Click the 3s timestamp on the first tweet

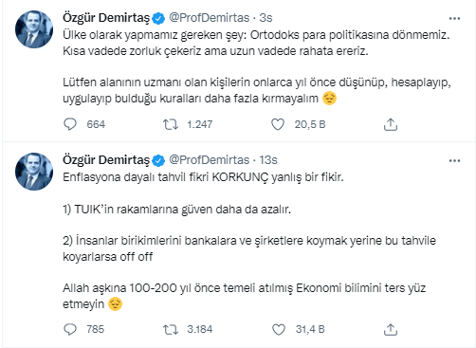point(265,18)
